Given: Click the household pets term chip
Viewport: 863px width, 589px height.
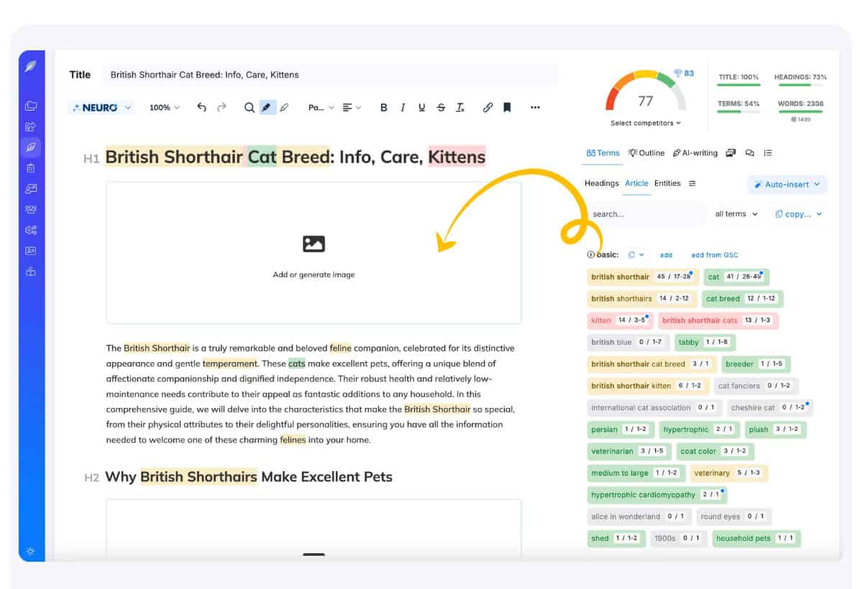Looking at the screenshot, I should click(x=756, y=538).
